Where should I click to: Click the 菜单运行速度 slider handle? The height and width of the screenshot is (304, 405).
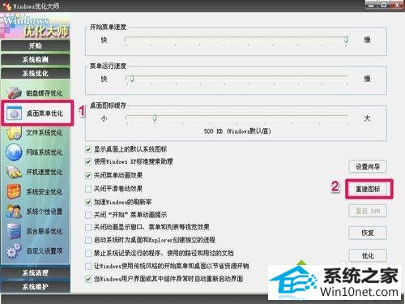(131, 79)
